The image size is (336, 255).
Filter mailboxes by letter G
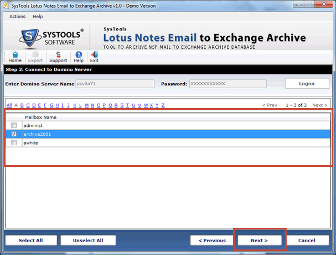point(51,105)
